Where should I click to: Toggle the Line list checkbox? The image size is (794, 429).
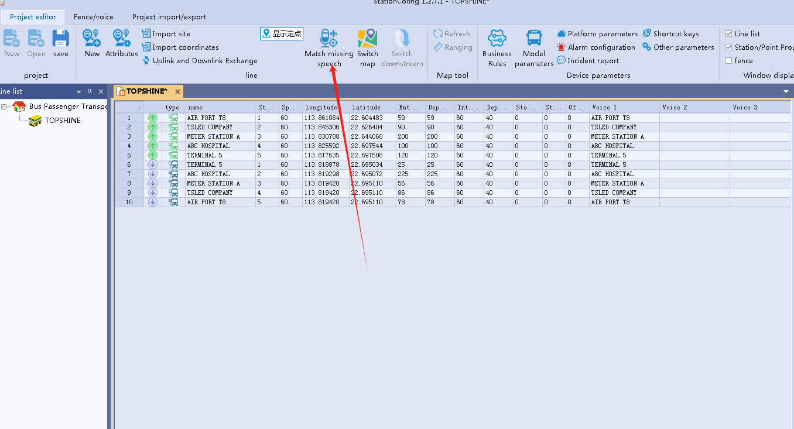coord(729,34)
